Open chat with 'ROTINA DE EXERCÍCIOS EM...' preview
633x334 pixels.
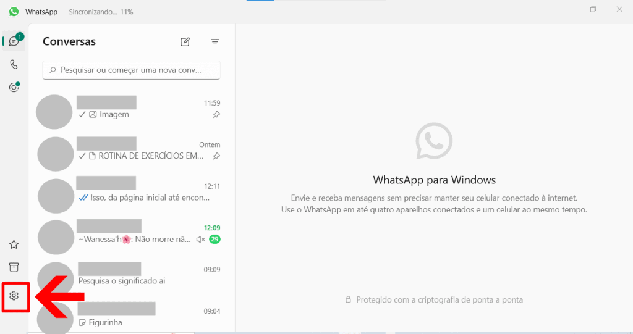coord(131,154)
